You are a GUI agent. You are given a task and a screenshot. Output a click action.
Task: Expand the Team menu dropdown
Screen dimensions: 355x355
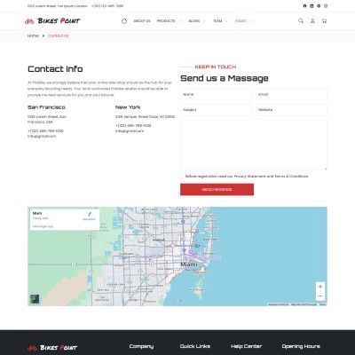click(220, 21)
